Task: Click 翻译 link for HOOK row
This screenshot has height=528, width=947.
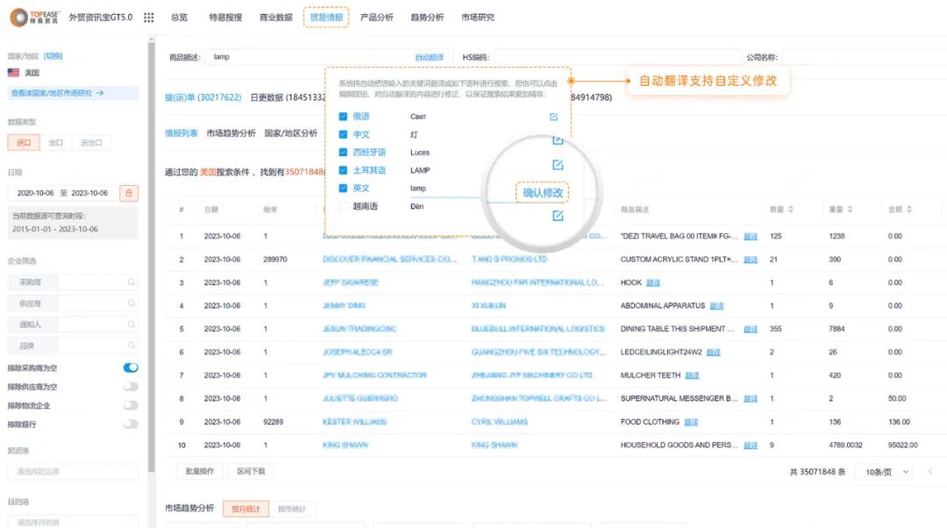Action: click(x=653, y=282)
